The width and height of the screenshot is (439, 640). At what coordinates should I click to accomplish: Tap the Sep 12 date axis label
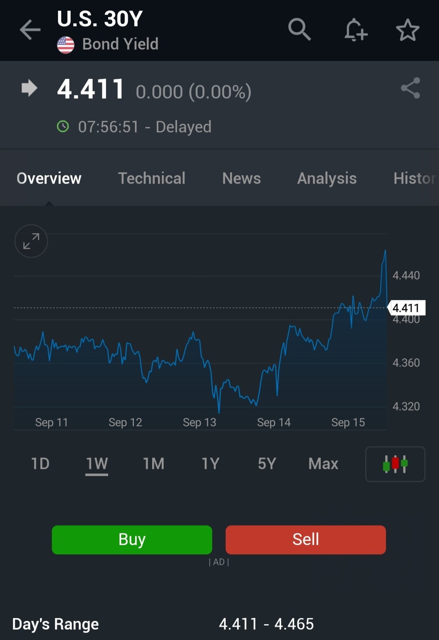125,422
